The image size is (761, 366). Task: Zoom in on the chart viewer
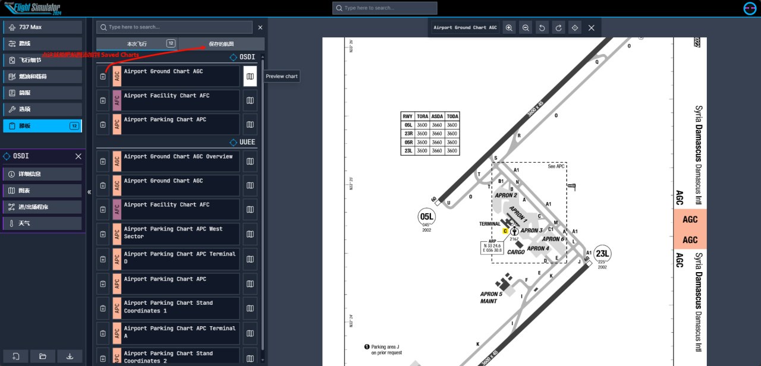point(509,27)
